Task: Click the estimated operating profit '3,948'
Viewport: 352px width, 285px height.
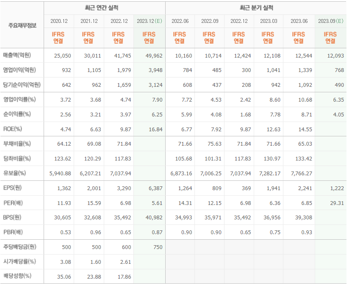Action: point(155,70)
